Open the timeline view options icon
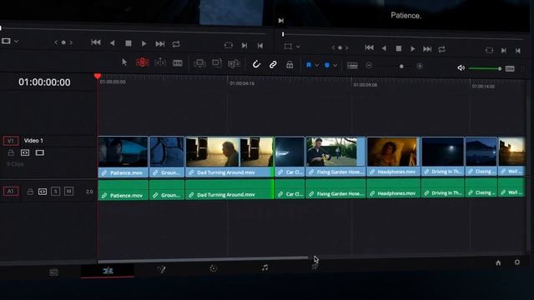 coord(352,66)
